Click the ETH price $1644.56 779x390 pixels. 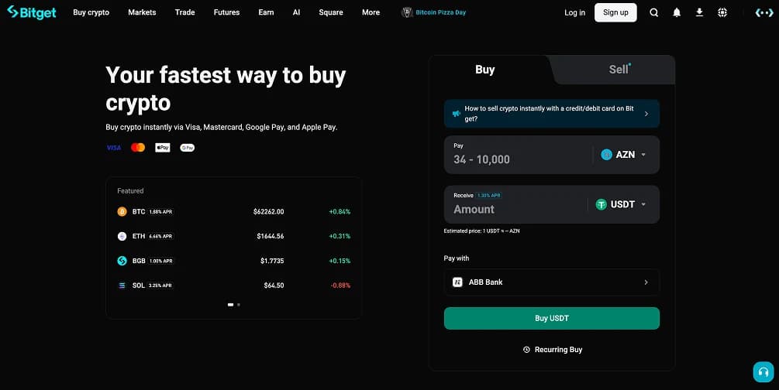[x=271, y=236]
